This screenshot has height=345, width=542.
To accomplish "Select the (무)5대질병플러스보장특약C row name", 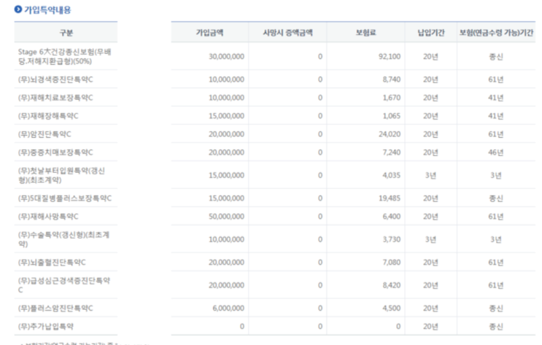I will (65, 198).
